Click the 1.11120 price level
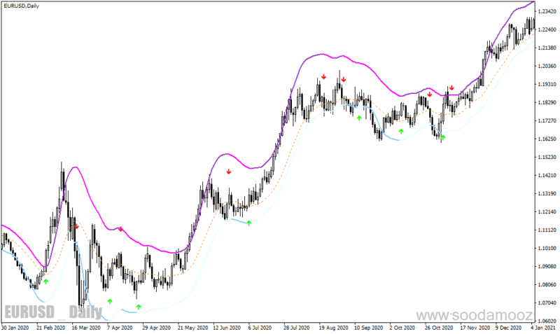The width and height of the screenshot is (560, 334). pos(547,230)
